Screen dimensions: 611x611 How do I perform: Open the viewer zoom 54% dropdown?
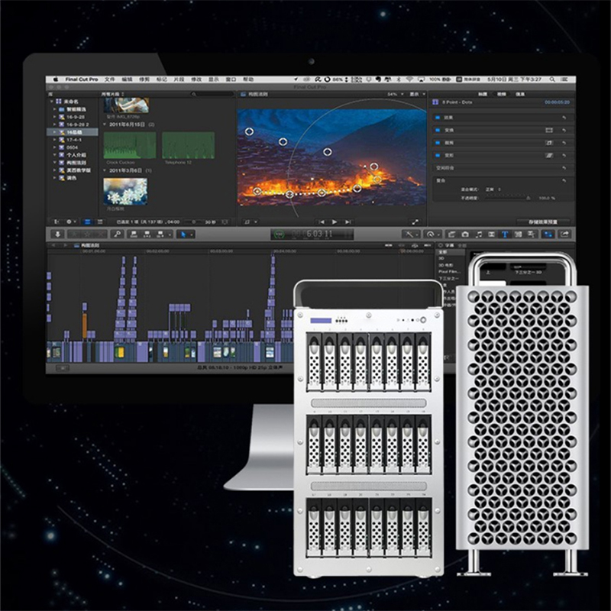coord(394,94)
